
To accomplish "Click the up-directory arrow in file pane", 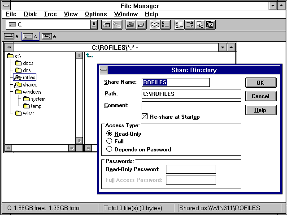I will pos(90,56).
